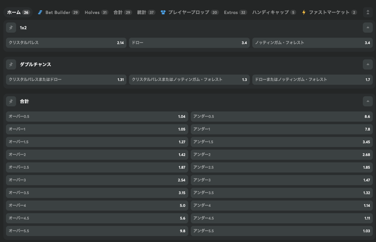Bet on クリスタルパレス to win at 2.14
This screenshot has height=242, width=376.
66,43
